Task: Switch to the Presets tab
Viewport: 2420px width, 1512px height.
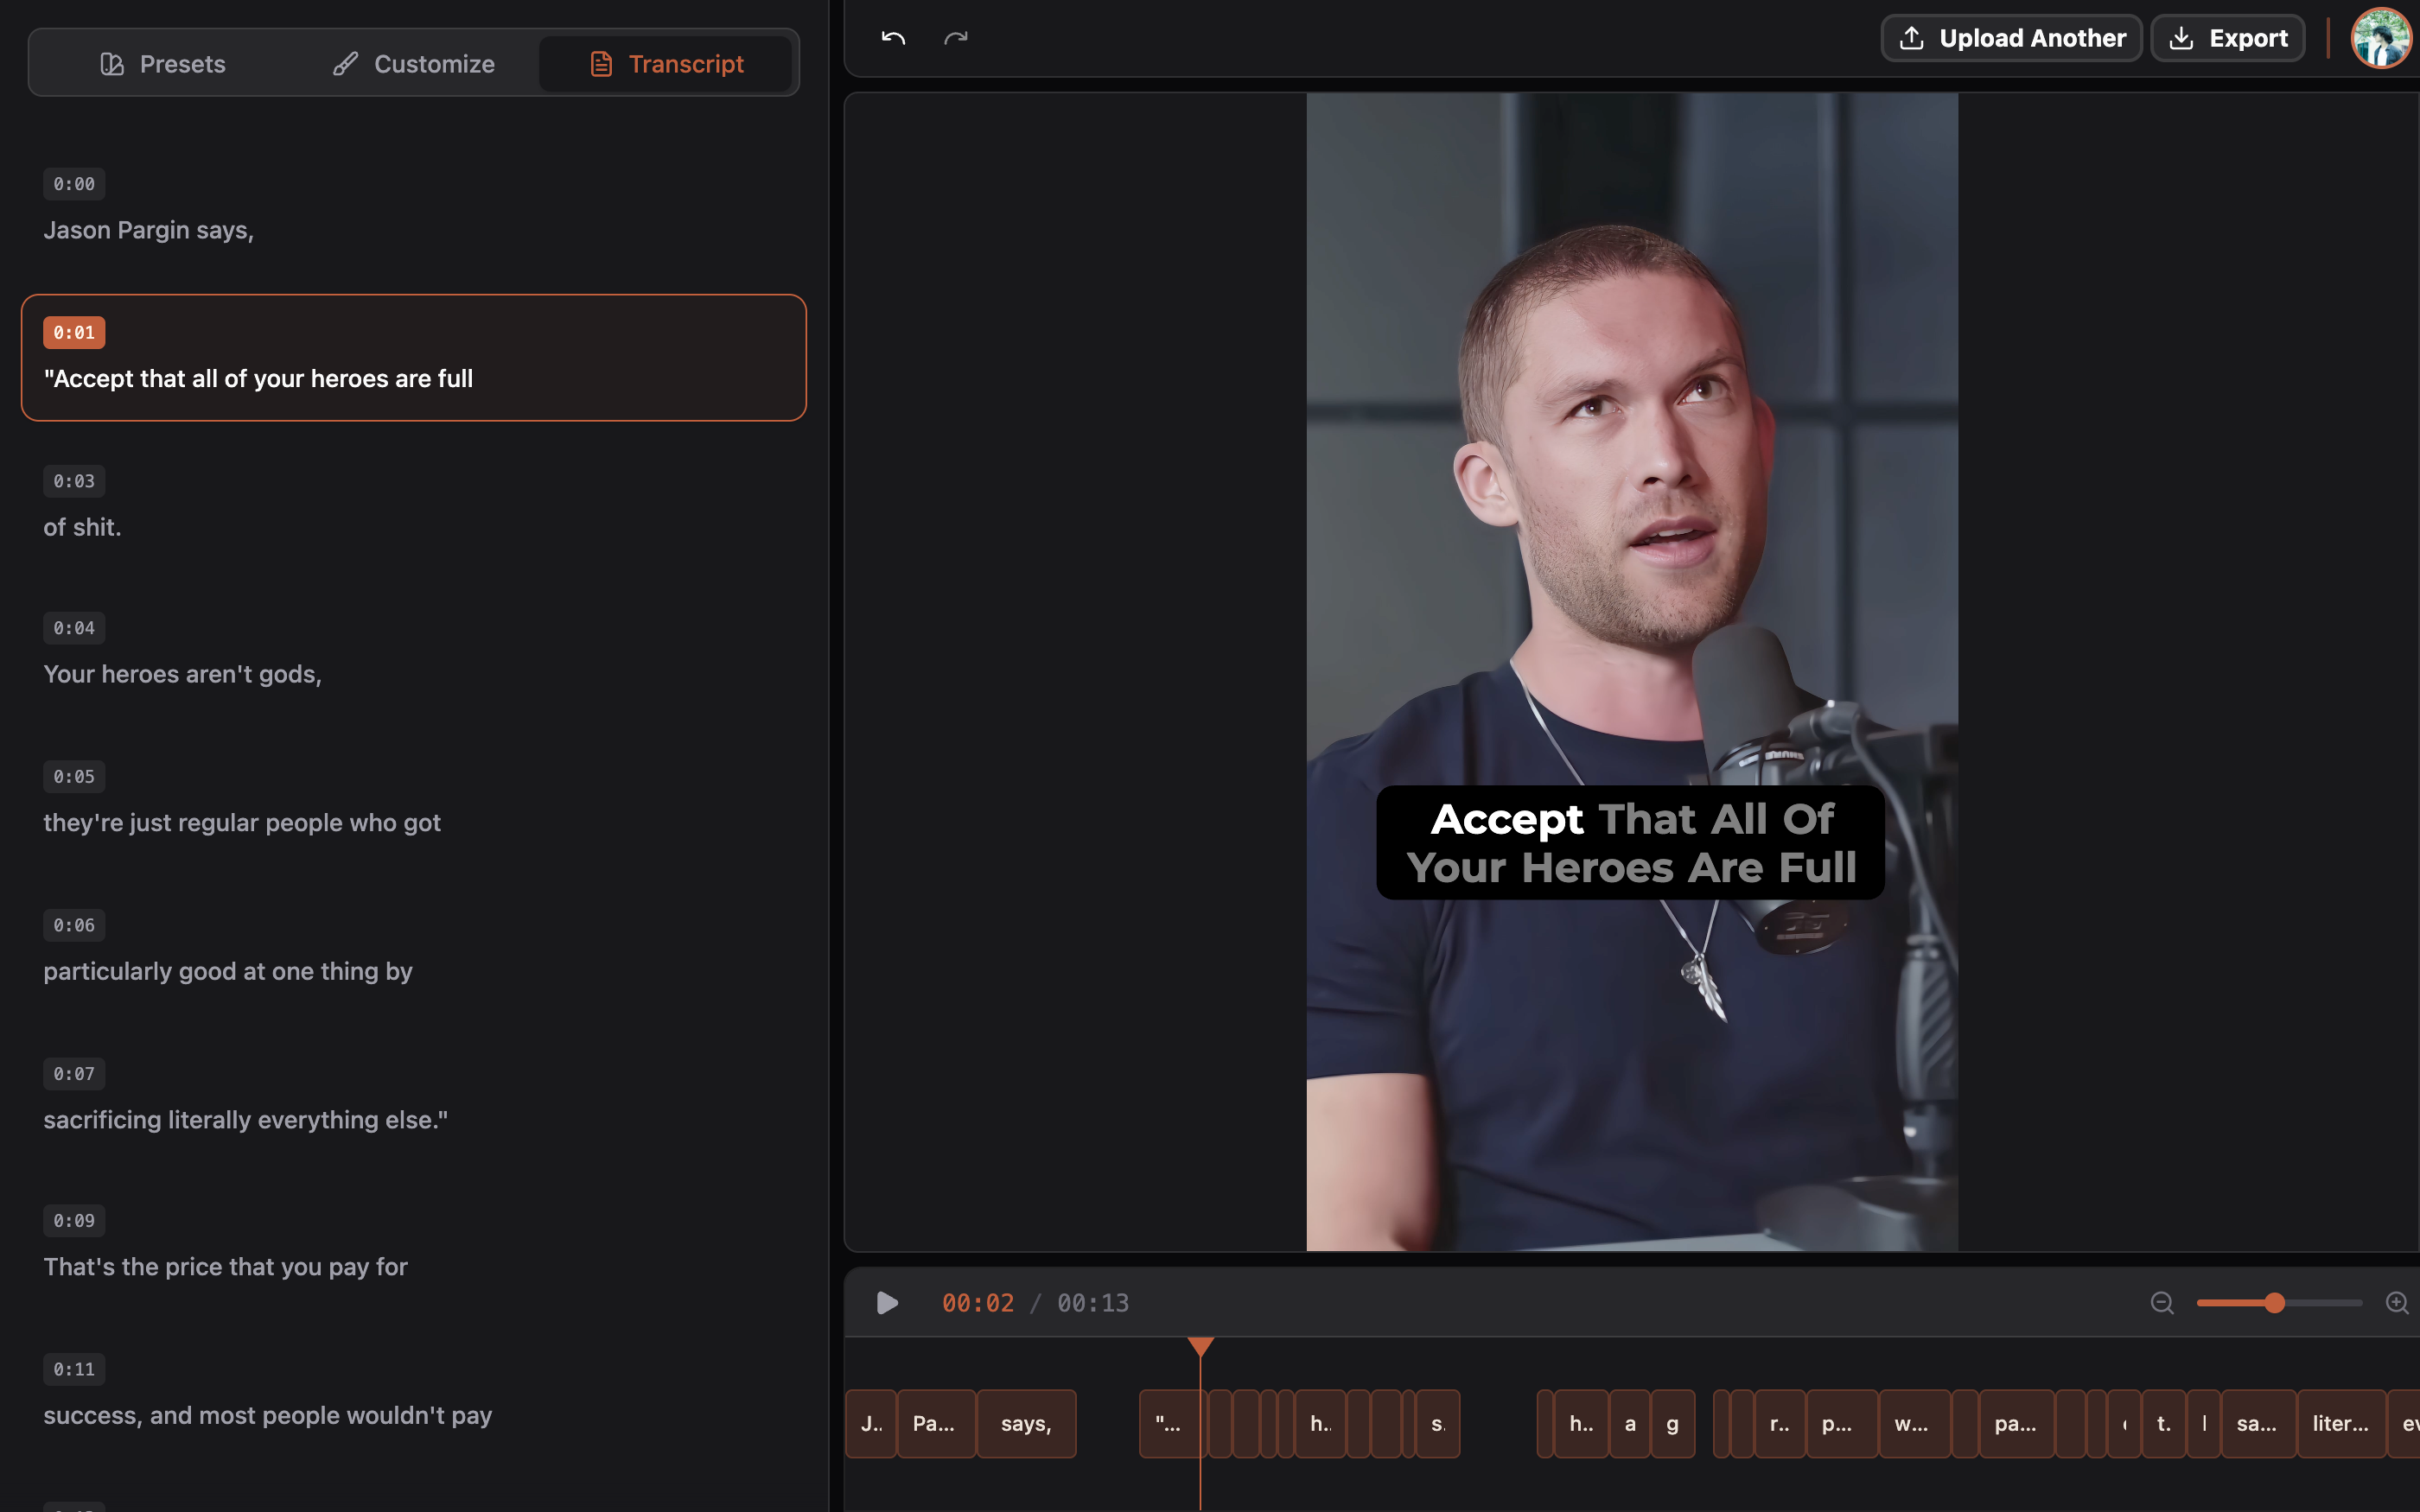Action: click(163, 64)
